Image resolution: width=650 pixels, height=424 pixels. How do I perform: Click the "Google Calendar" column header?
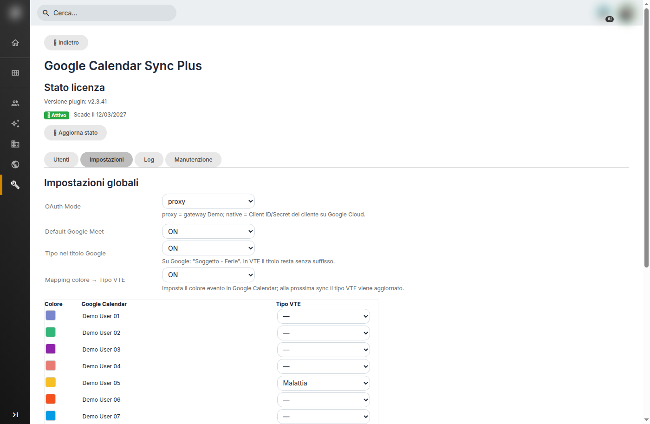coord(104,304)
